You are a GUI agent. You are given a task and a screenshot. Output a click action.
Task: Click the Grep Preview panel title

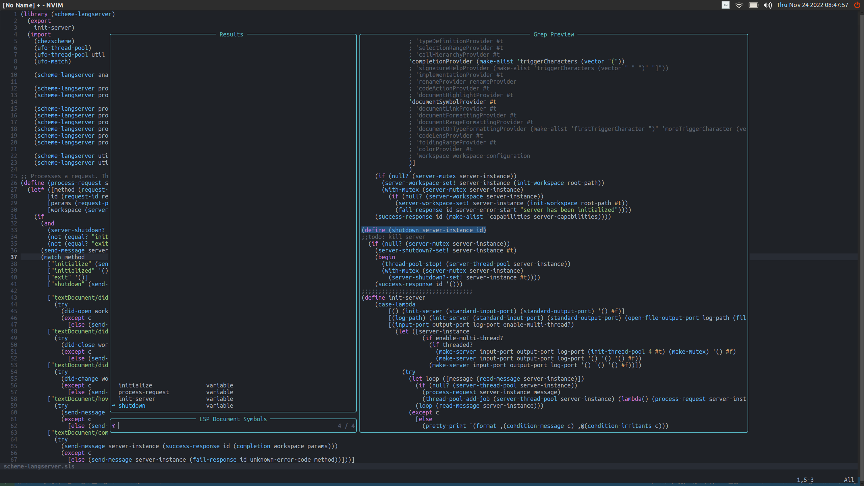point(553,34)
